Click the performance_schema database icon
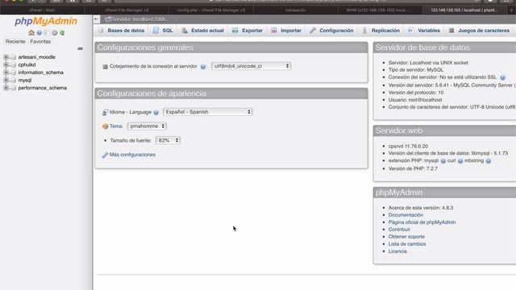Screen dimensions: 516x290 coord(14,88)
